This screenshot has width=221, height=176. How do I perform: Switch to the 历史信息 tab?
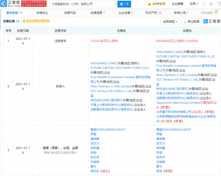209,13
